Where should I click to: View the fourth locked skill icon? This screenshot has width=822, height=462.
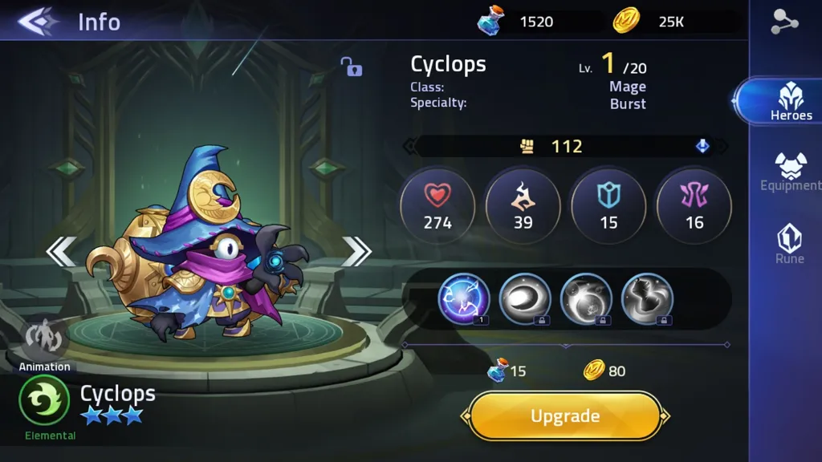647,299
